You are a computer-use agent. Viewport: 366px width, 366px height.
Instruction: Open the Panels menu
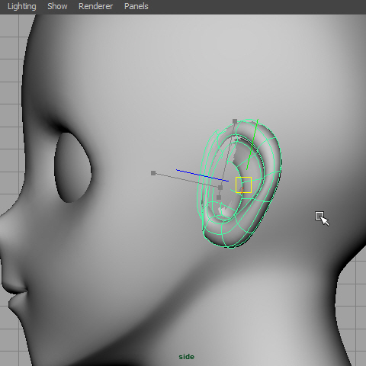tap(136, 6)
